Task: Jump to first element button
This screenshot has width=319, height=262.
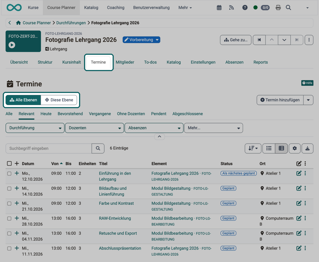Action: [x=259, y=40]
